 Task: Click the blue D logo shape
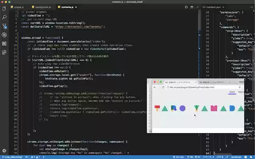click(232, 108)
